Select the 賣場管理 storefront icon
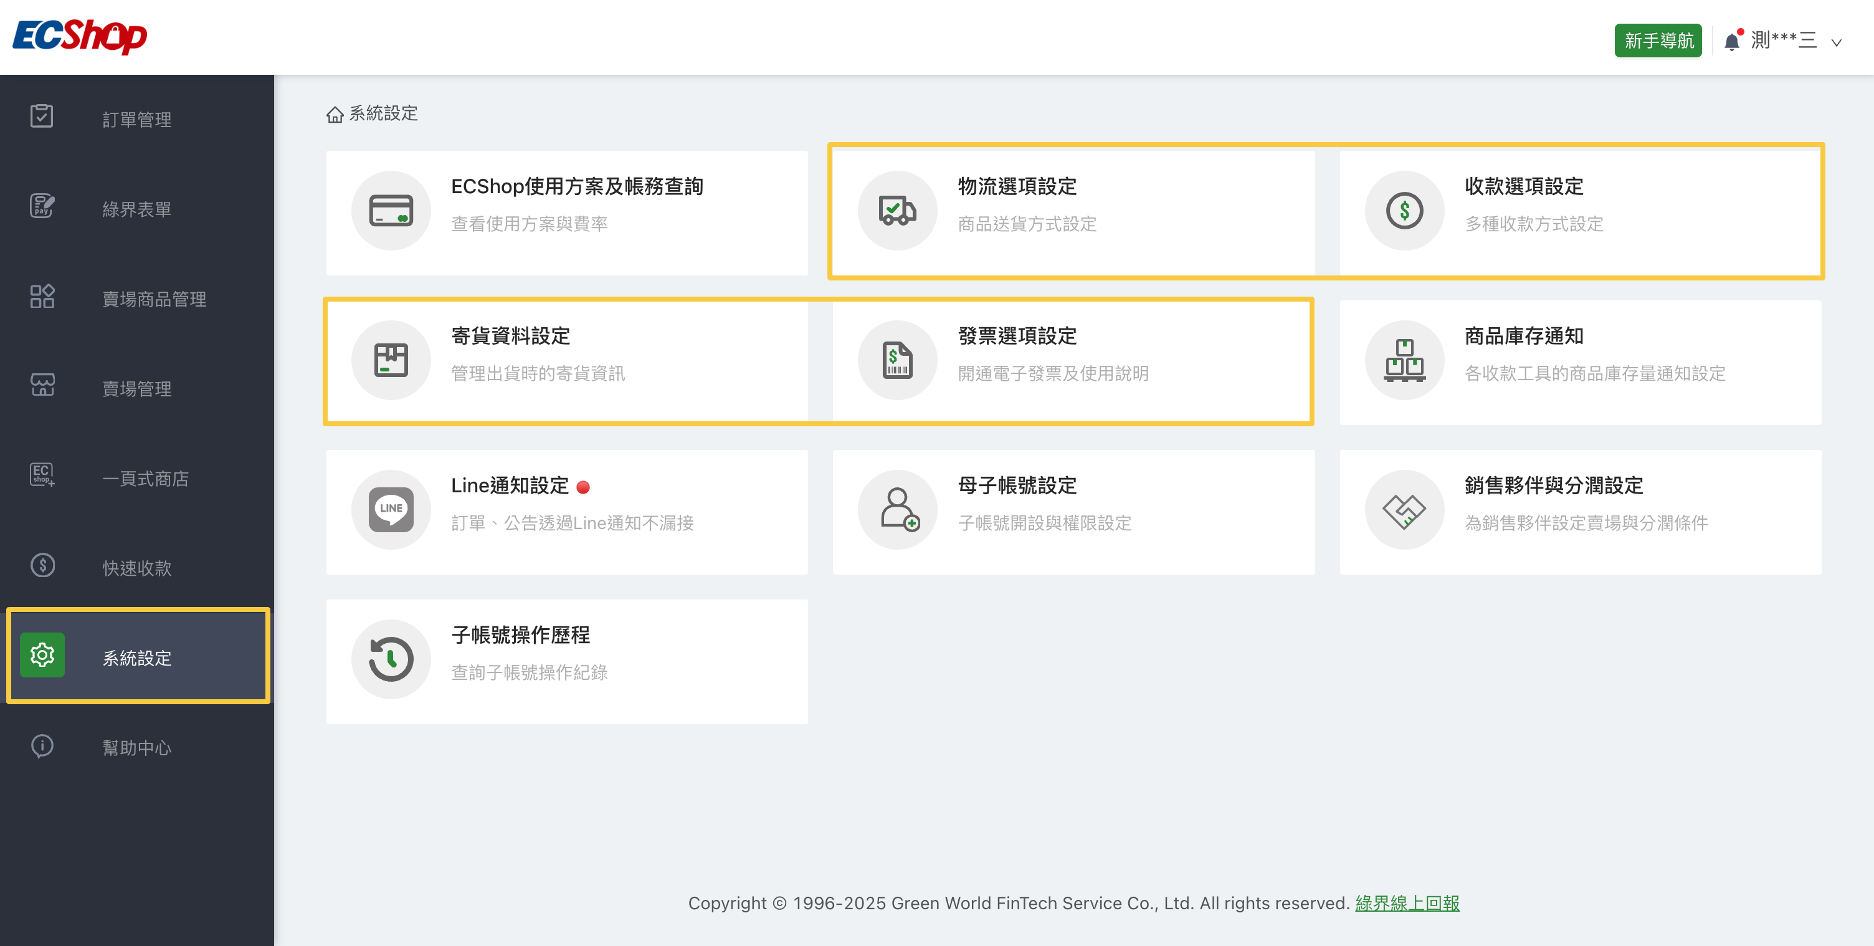The height and width of the screenshot is (946, 1874). point(42,385)
